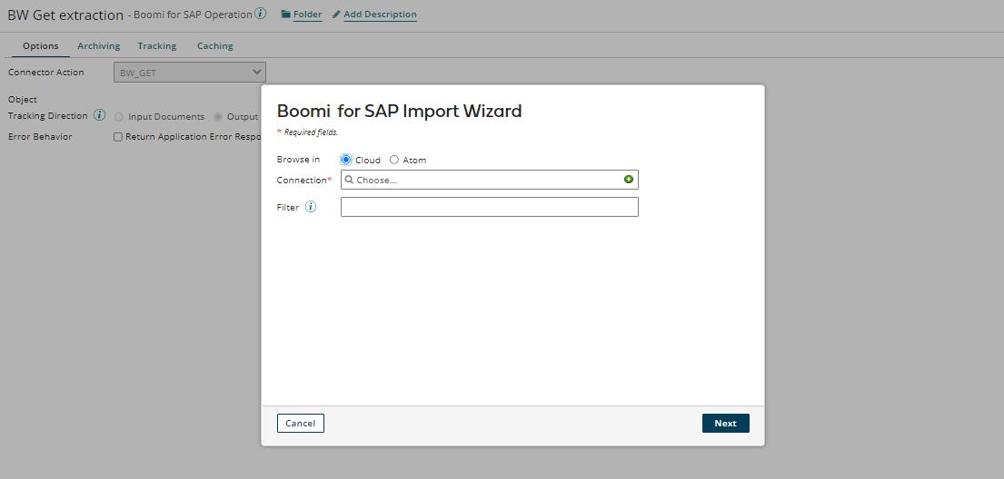This screenshot has width=1004, height=479.
Task: Switch to the Options tab
Action: click(41, 46)
